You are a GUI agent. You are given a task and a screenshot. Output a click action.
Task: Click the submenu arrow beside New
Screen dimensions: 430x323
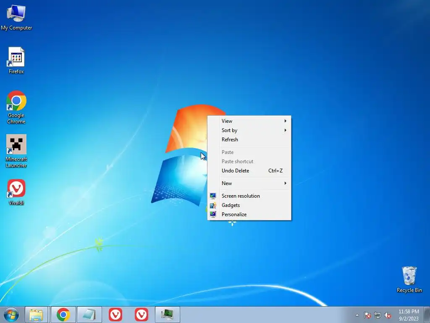click(x=285, y=183)
